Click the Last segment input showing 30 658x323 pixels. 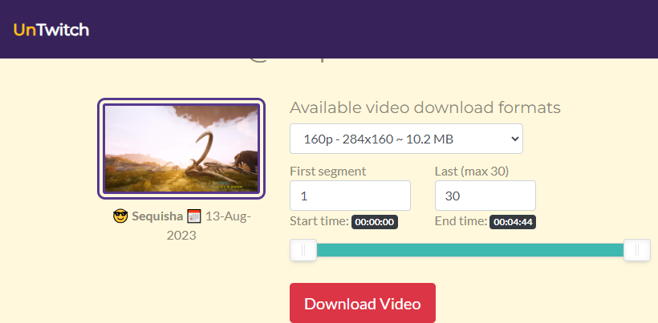point(485,196)
